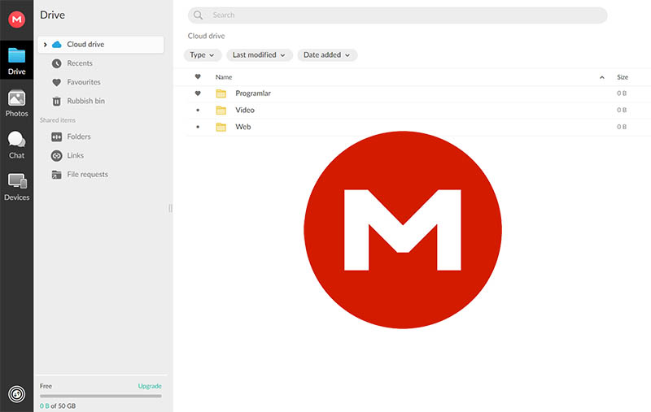Screen dimensions: 651x412
Task: Click the dot marker on Video row
Action: tap(198, 110)
